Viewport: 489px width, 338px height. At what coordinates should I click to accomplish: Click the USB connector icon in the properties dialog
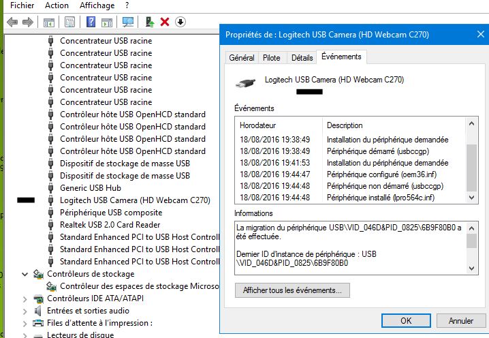[x=245, y=83]
